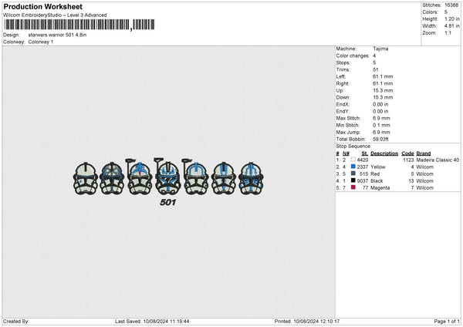Click the '501' embroidered text below the helmets
Viewport: 463px width, 327px height.
click(x=167, y=202)
